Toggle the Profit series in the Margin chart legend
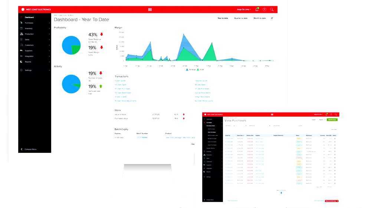 [x=200, y=70]
